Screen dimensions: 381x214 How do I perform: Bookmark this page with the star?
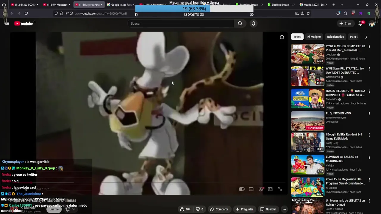(x=308, y=13)
